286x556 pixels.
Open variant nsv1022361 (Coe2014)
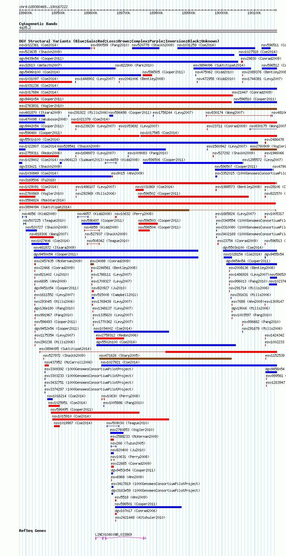(x=39, y=45)
